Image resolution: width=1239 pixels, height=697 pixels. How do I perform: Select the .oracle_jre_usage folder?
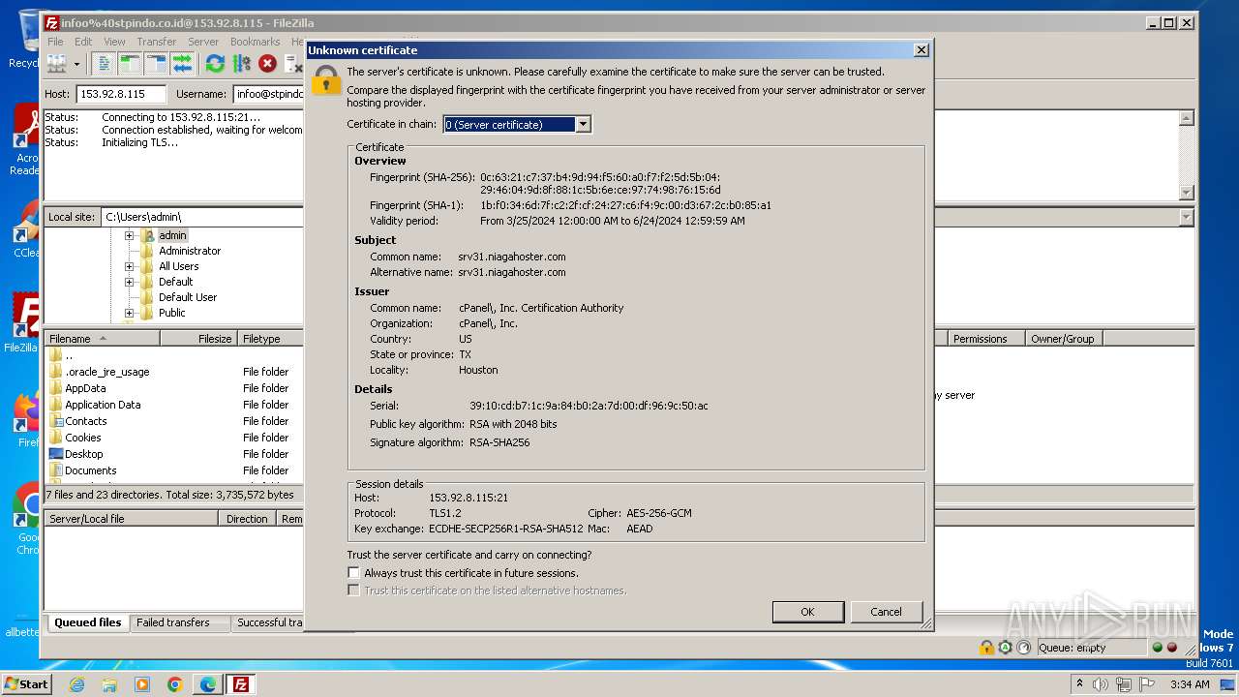click(106, 372)
